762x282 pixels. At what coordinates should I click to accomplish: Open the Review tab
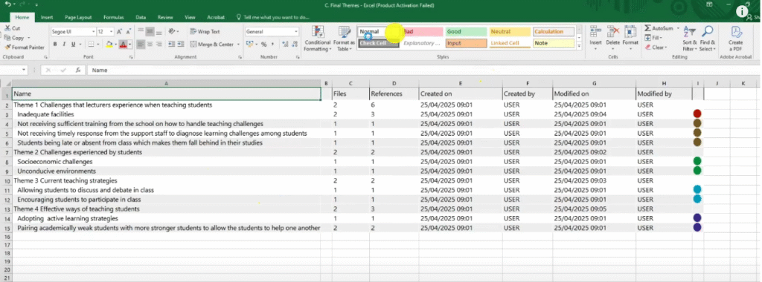165,17
